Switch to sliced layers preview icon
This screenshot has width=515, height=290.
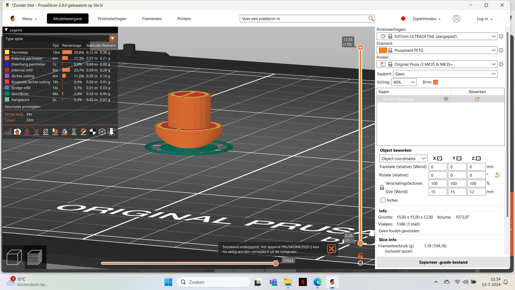click(35, 257)
